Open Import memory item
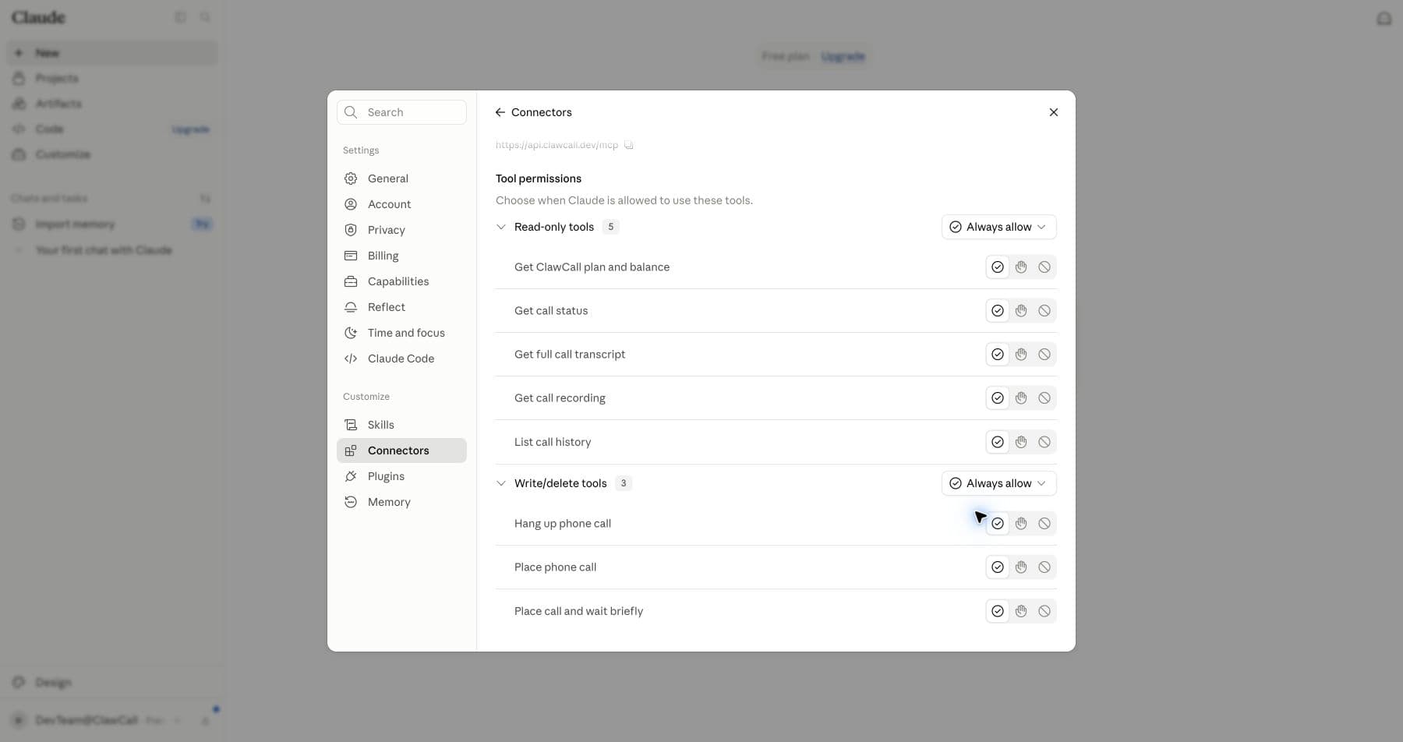The image size is (1403, 742). [x=112, y=224]
